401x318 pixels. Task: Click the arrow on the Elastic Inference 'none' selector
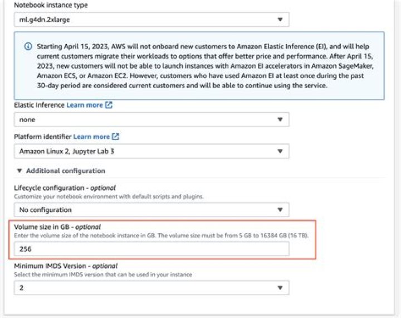click(x=279, y=119)
